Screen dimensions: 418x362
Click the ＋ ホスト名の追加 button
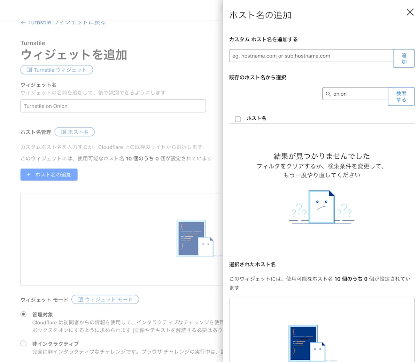coord(49,174)
